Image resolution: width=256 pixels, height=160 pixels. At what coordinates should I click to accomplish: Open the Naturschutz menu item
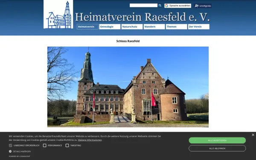132,26
